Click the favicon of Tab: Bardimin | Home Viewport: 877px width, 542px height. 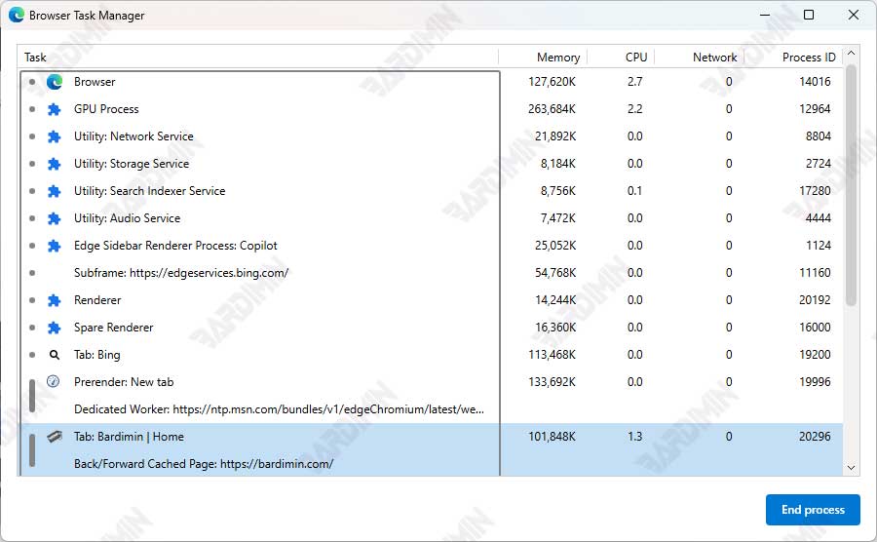55,437
